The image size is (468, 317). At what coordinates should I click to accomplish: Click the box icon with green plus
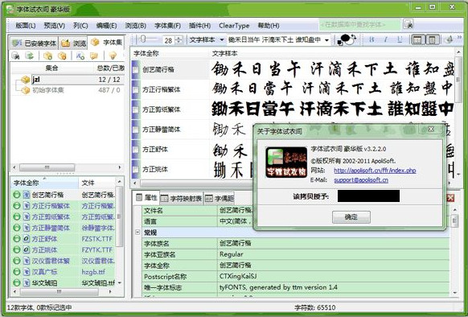click(x=47, y=56)
